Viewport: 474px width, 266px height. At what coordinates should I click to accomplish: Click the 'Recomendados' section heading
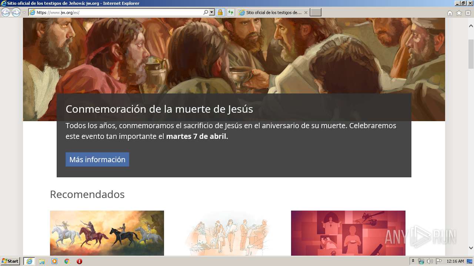click(x=87, y=194)
